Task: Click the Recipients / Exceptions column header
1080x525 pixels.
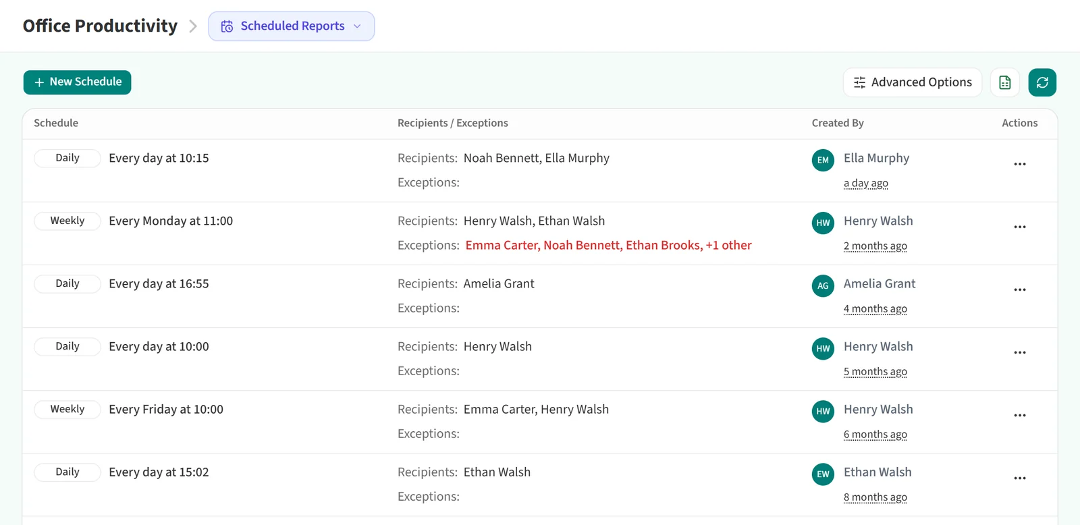Action: [x=453, y=123]
